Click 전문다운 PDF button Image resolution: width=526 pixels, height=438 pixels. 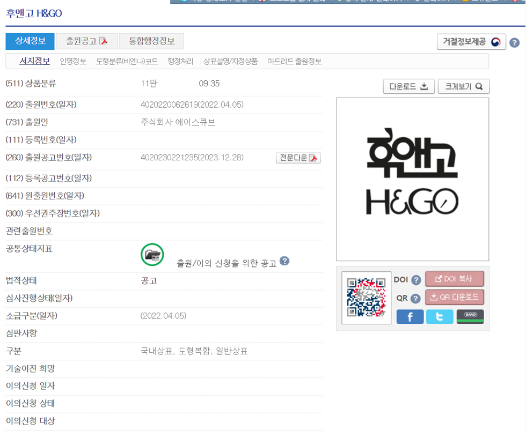298,158
